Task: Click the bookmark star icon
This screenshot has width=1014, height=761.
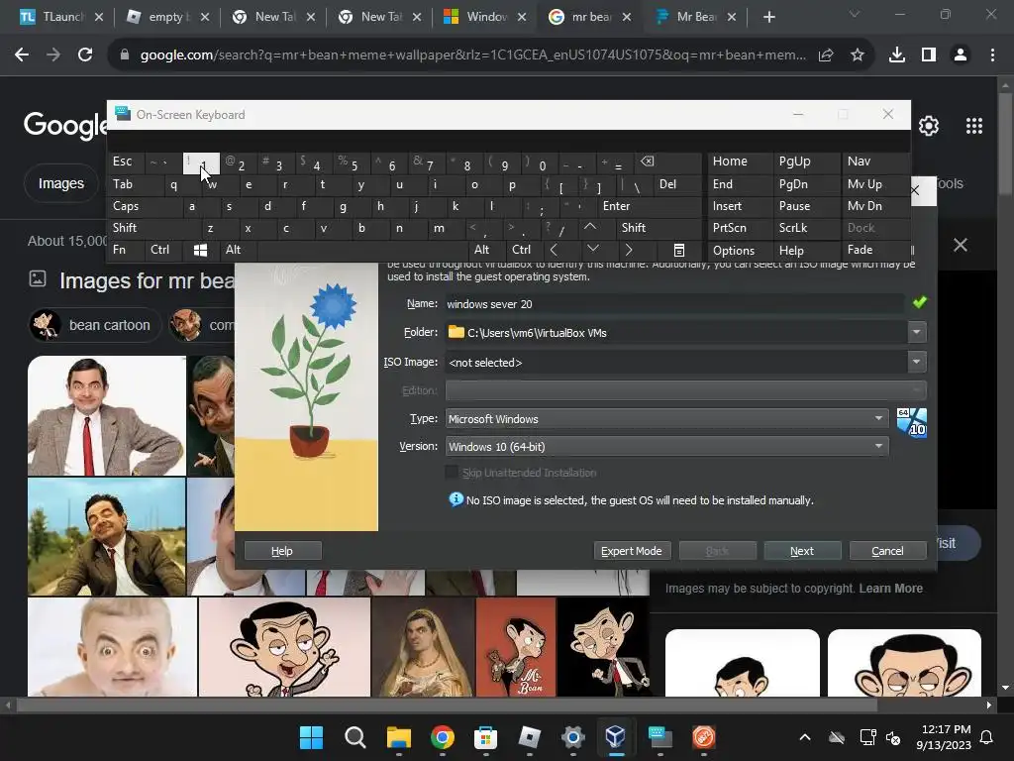Action: click(x=857, y=55)
